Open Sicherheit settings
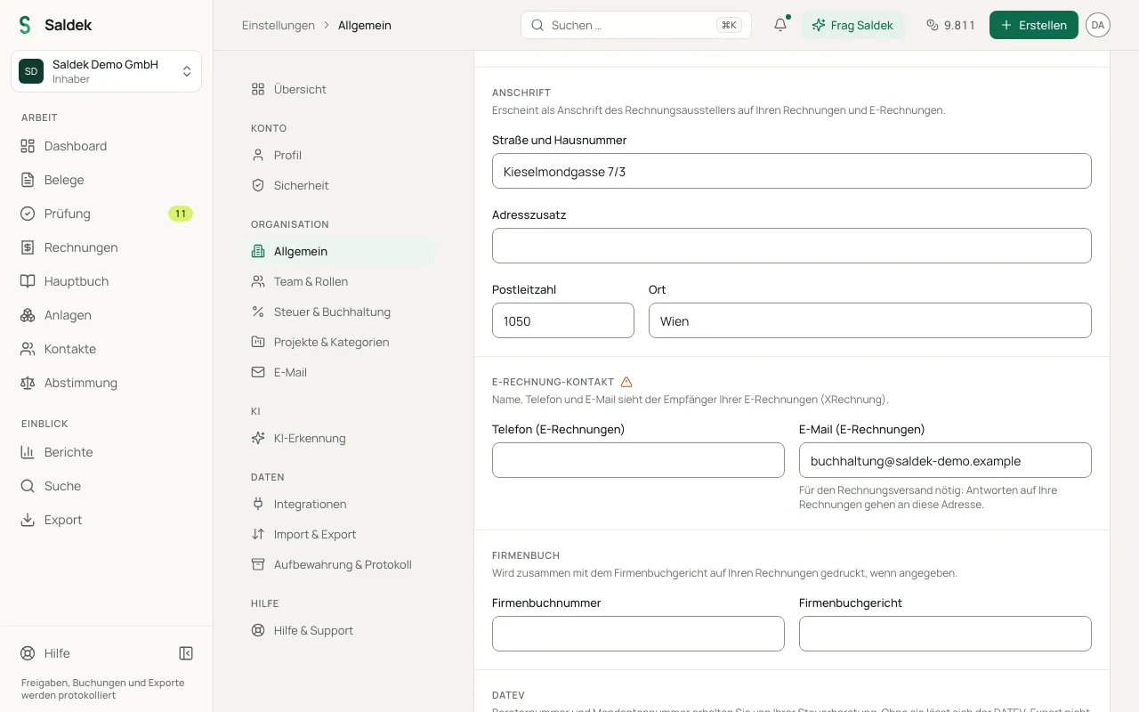Screen dimensions: 1139x712 [x=338, y=185]
